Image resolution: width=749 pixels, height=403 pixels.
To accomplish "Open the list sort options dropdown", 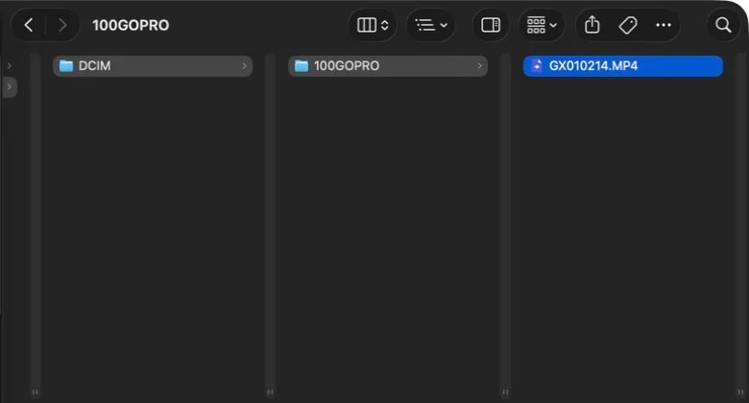I will (431, 25).
